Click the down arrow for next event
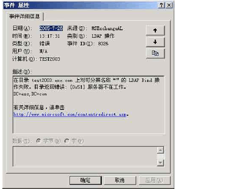Viewport: 241px width, 189px height. click(x=155, y=42)
